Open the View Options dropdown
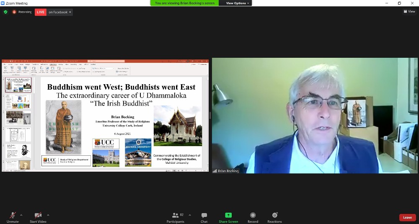This screenshot has height=224, width=419. click(x=238, y=3)
